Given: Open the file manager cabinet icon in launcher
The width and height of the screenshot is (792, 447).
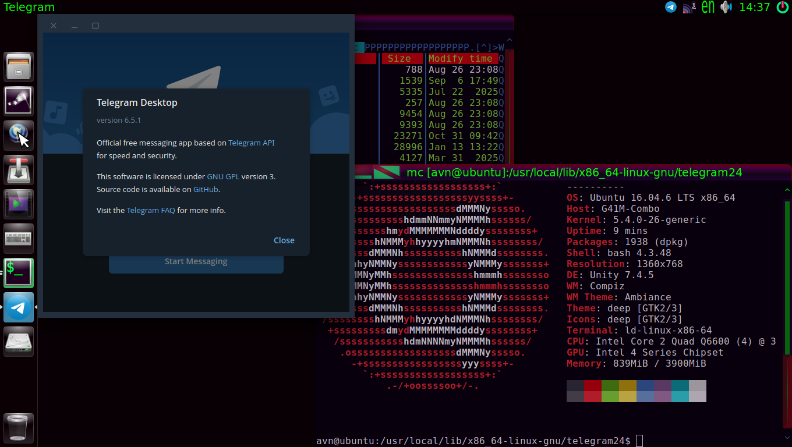Looking at the screenshot, I should [19, 67].
